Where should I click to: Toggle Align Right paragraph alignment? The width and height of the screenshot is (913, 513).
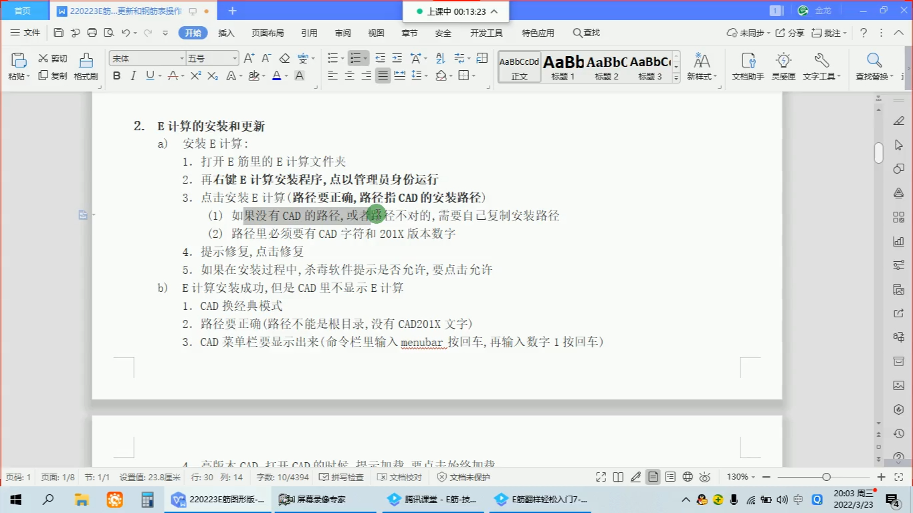366,75
